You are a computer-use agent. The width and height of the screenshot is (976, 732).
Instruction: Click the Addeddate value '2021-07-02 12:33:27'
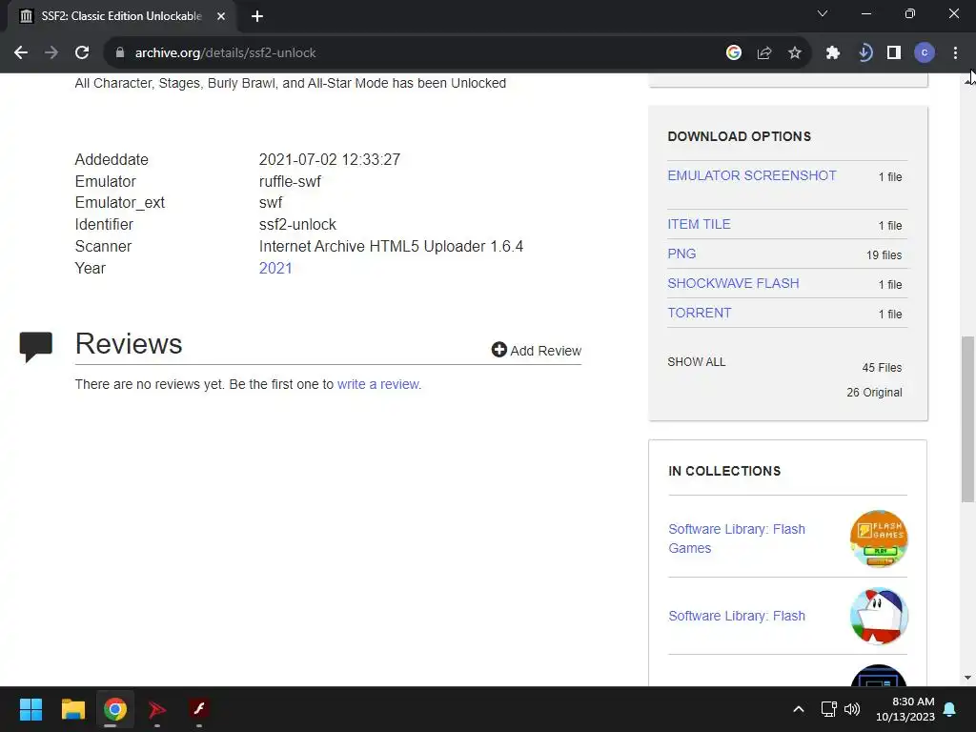point(329,159)
